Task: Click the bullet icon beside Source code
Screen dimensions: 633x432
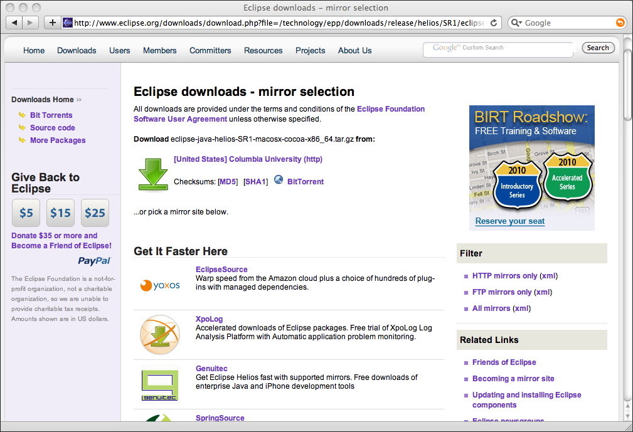Action: pos(22,127)
